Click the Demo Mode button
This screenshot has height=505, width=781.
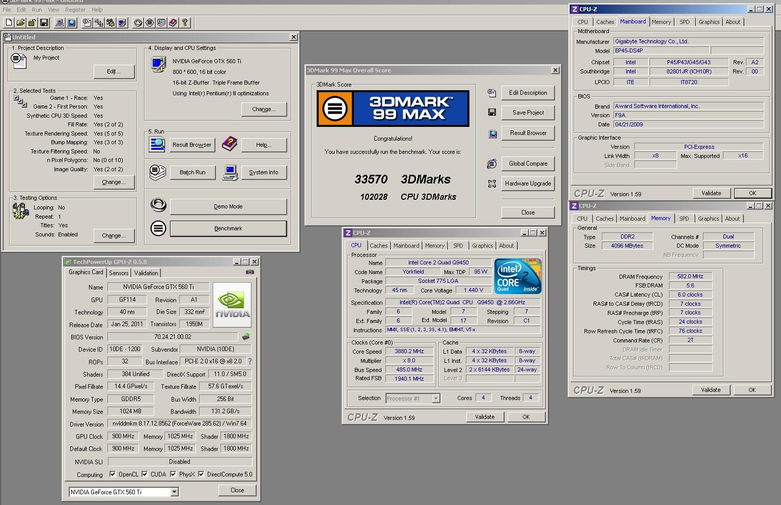pos(228,206)
